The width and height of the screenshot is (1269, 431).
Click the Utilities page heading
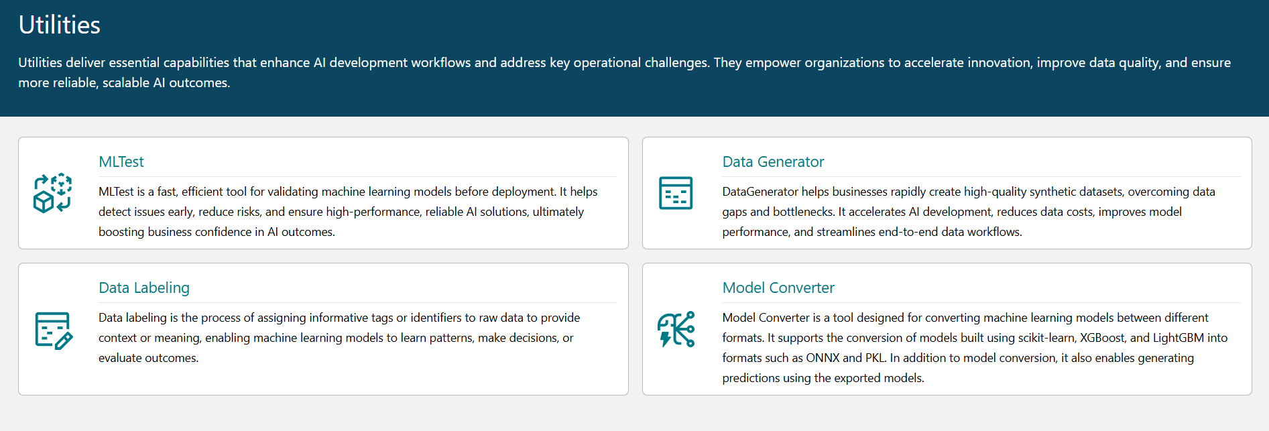59,25
